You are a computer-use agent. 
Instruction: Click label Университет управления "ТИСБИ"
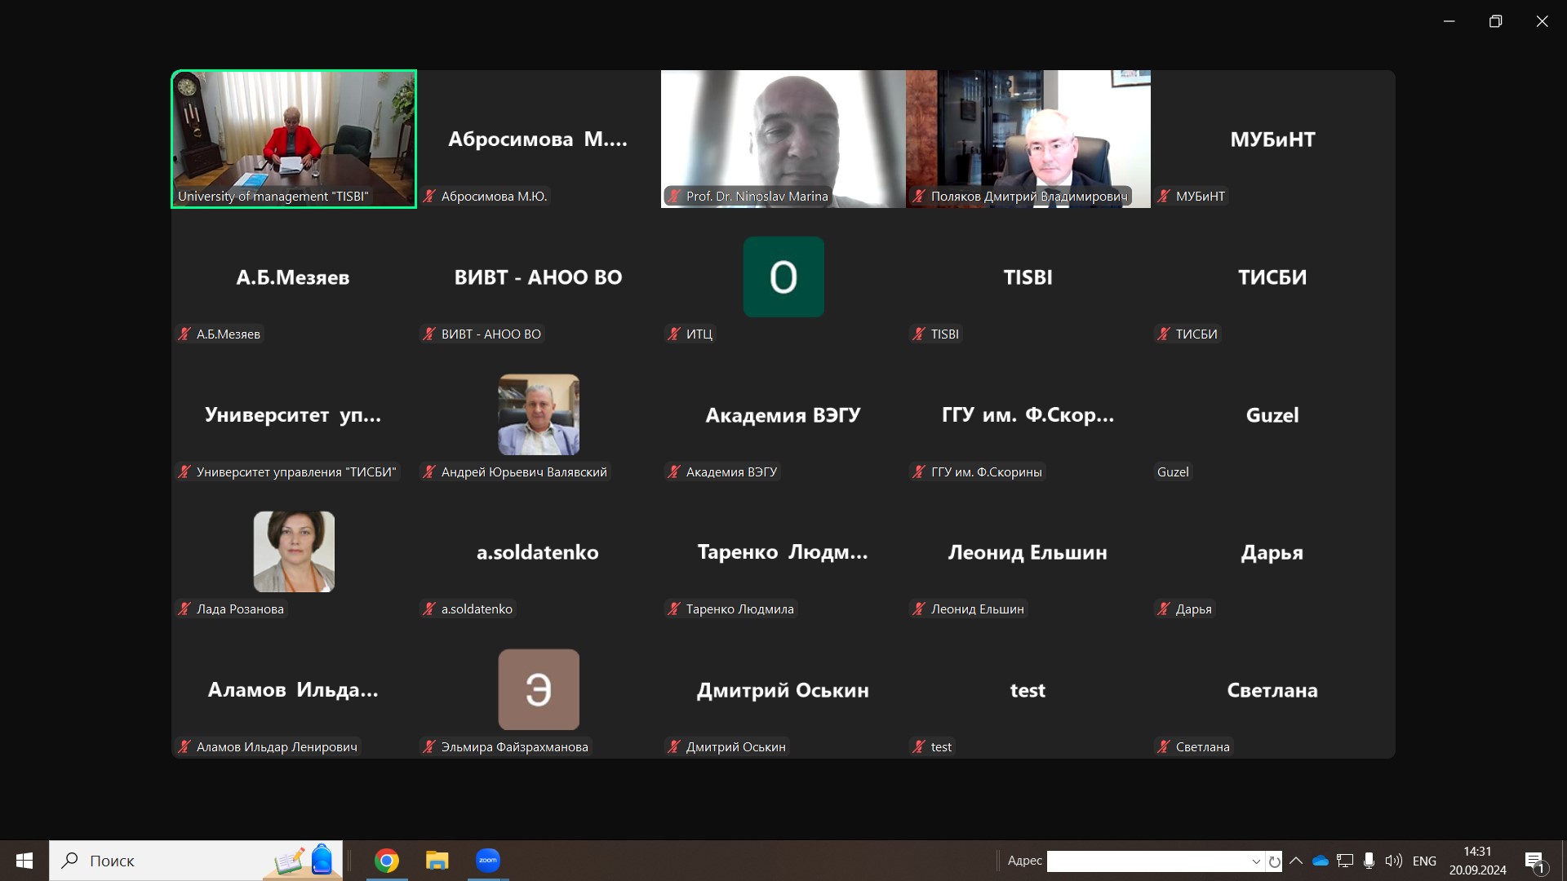point(296,471)
